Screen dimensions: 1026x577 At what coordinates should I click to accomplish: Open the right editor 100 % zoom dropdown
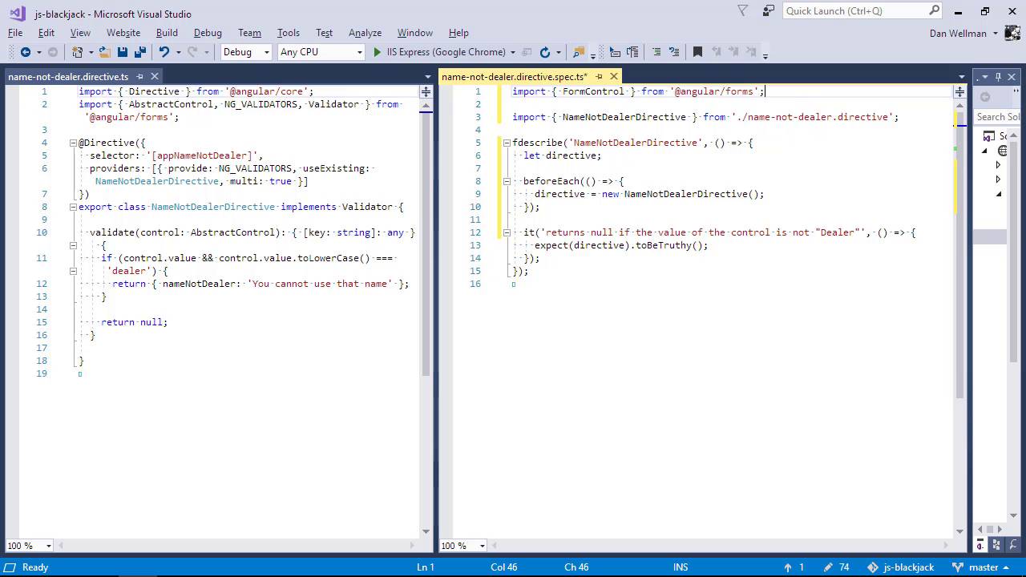coord(482,546)
